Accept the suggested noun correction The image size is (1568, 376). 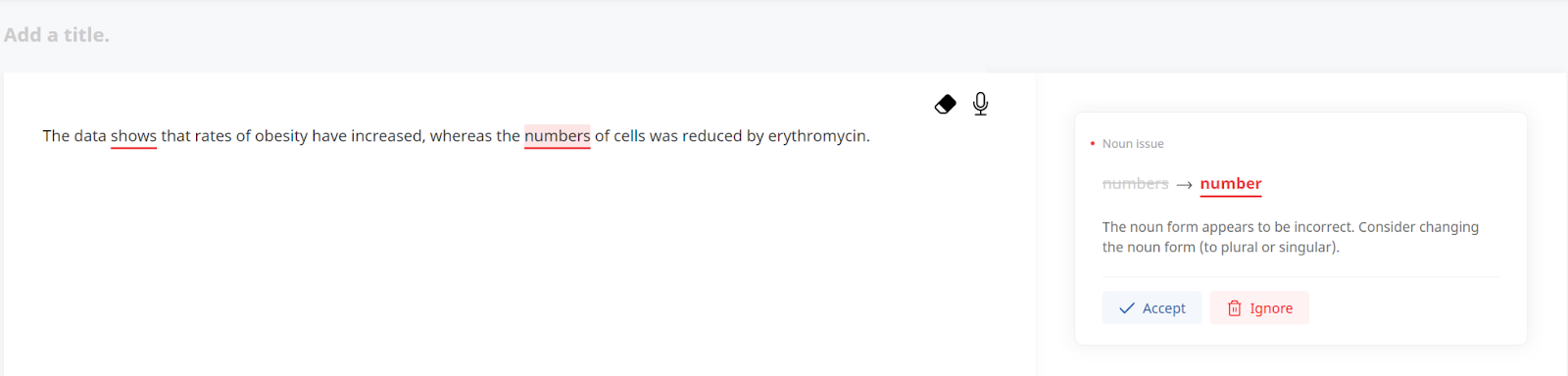click(x=1151, y=308)
